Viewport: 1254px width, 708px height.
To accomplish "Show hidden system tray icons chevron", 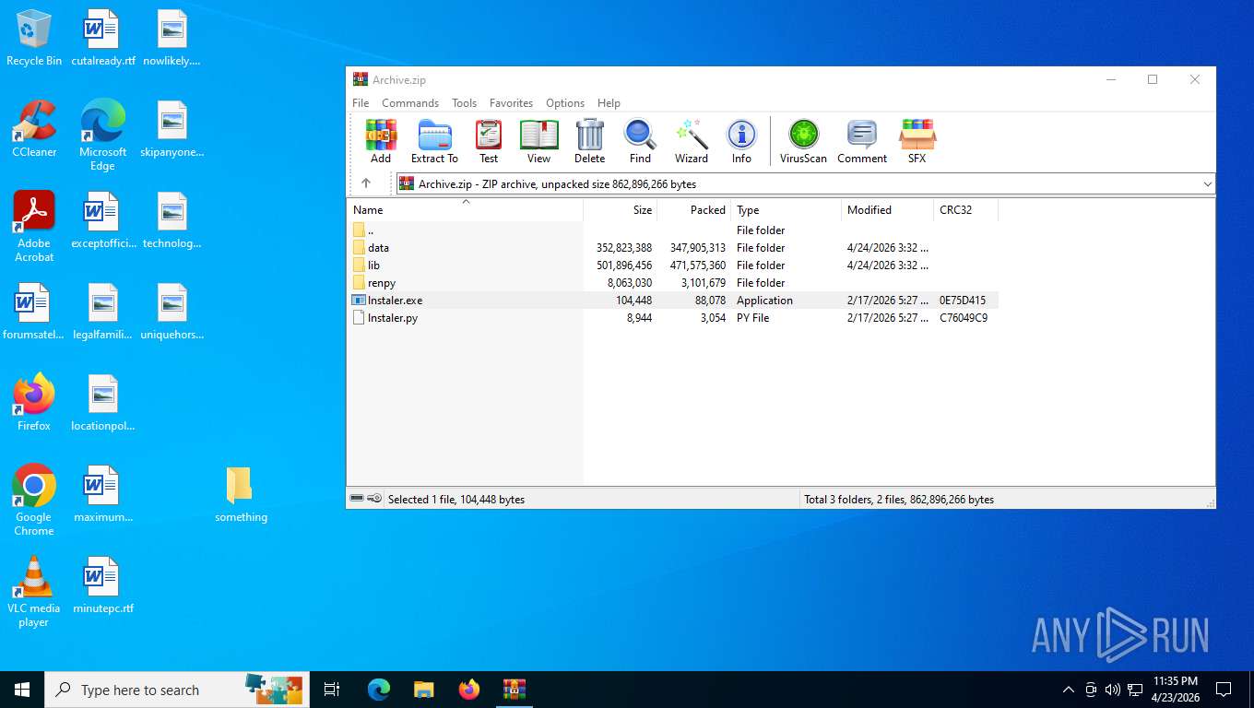I will [1068, 690].
